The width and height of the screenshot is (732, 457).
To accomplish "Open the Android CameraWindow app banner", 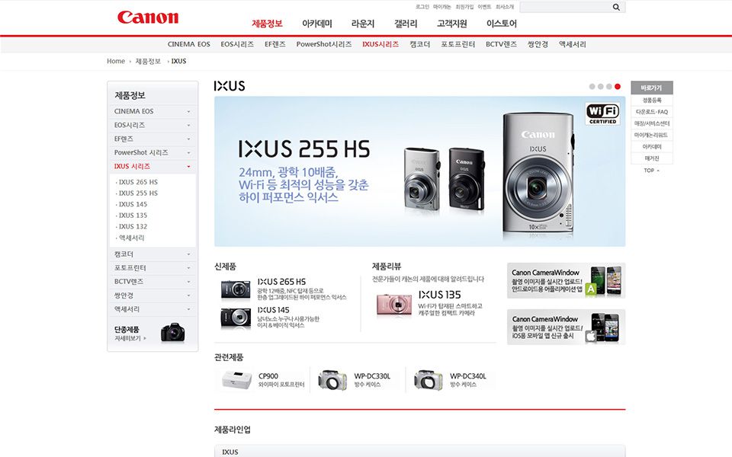I will pos(566,280).
